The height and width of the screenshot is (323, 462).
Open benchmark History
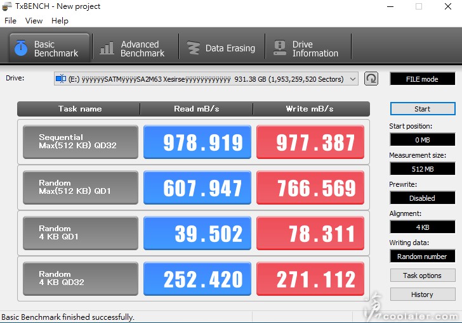pos(423,294)
